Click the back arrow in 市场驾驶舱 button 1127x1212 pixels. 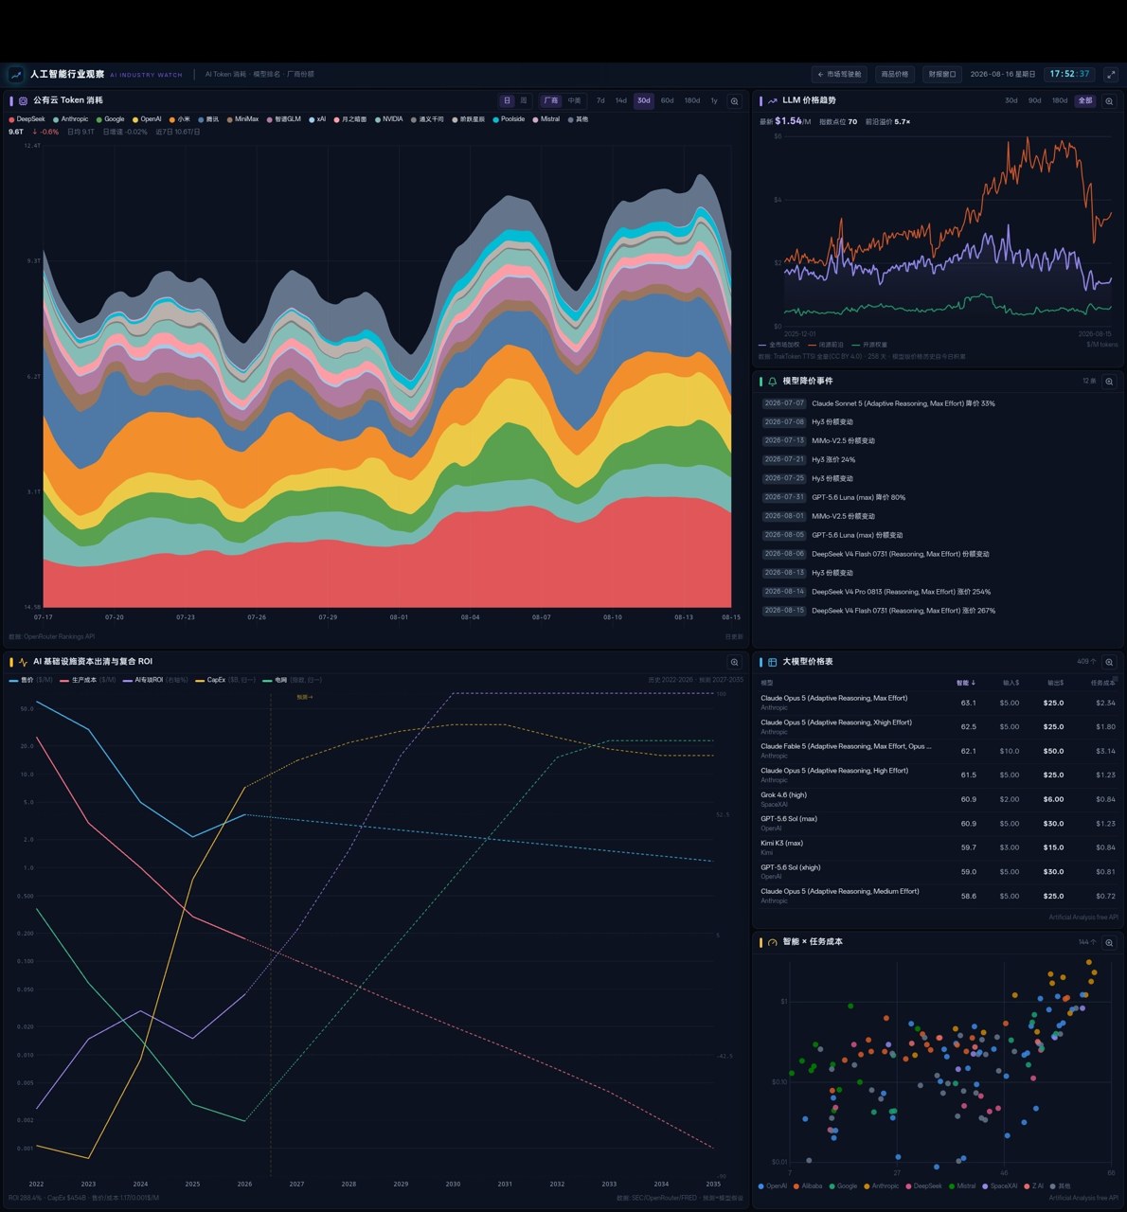(x=821, y=74)
